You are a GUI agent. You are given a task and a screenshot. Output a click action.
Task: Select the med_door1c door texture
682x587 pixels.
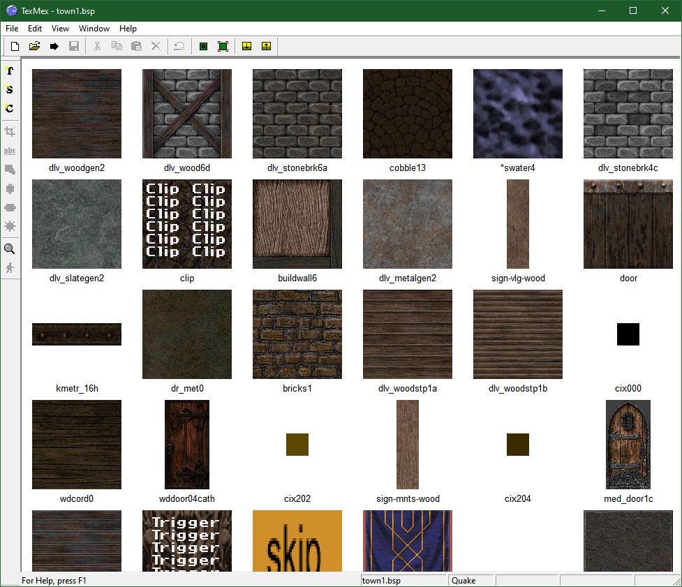pyautogui.click(x=628, y=445)
